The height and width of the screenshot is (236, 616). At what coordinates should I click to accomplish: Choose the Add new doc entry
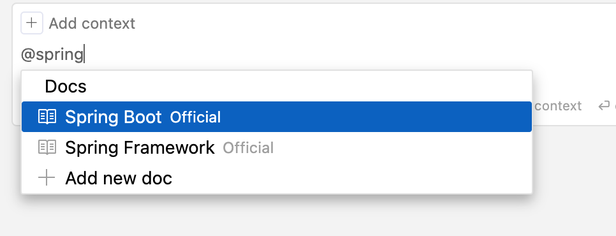point(277,178)
